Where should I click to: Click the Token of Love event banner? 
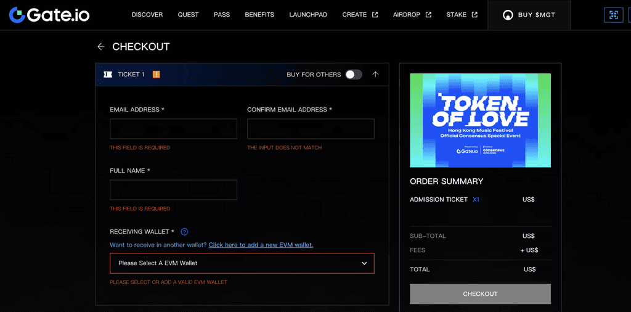480,120
